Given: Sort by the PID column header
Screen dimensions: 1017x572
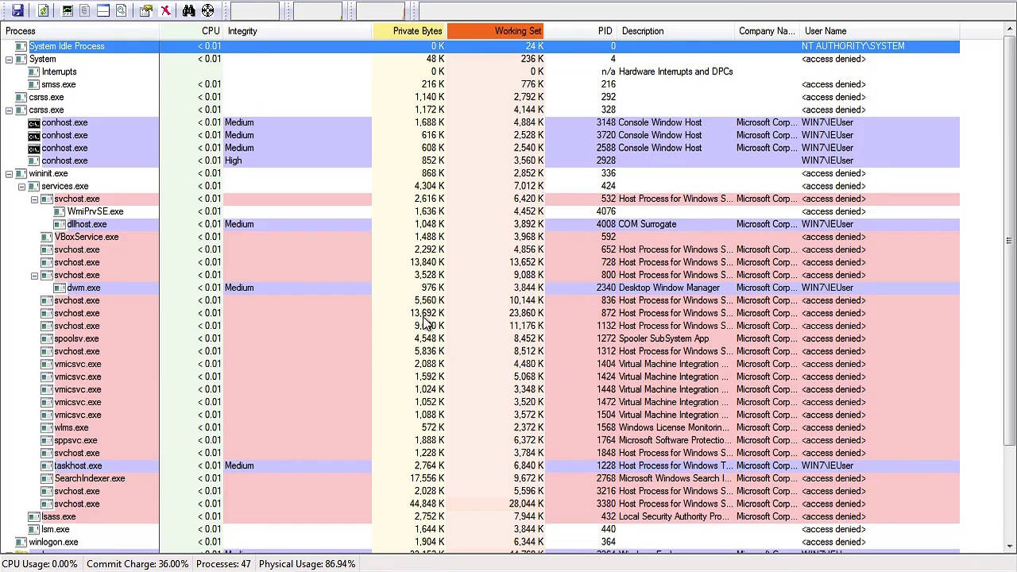Looking at the screenshot, I should (582, 31).
